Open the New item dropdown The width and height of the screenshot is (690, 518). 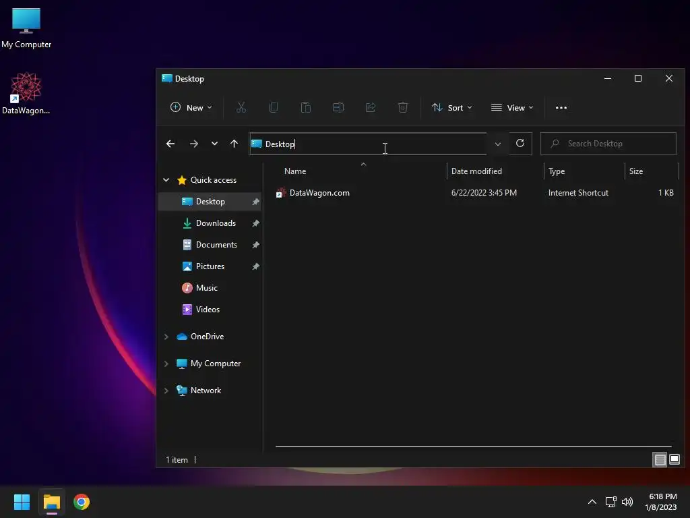click(191, 107)
